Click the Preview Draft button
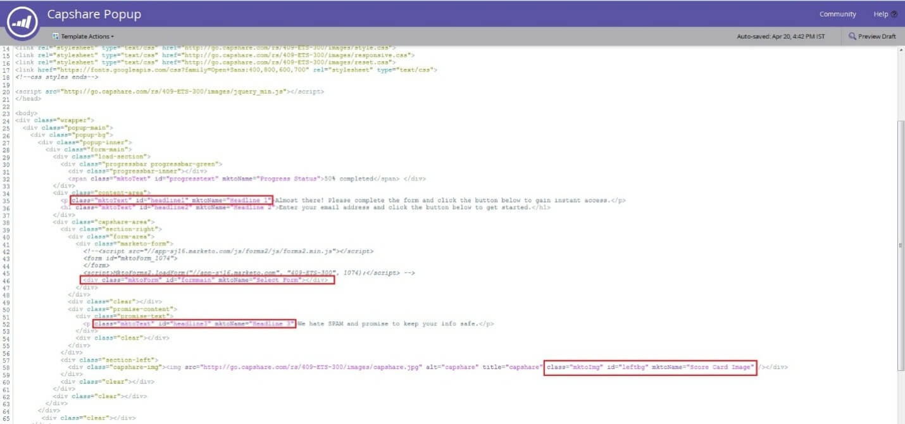The image size is (905, 424). [x=873, y=37]
